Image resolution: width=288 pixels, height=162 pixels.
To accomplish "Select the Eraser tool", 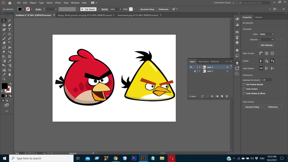I will pos(4,43).
